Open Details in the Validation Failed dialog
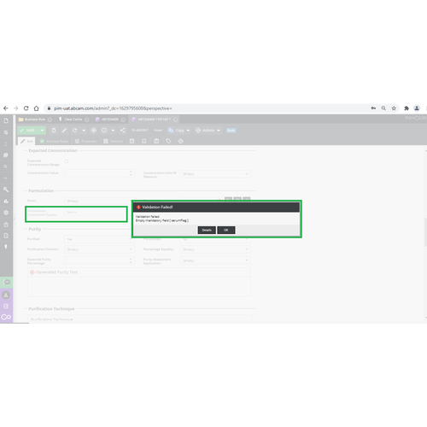Screen dimensions: 427x427 (207, 230)
